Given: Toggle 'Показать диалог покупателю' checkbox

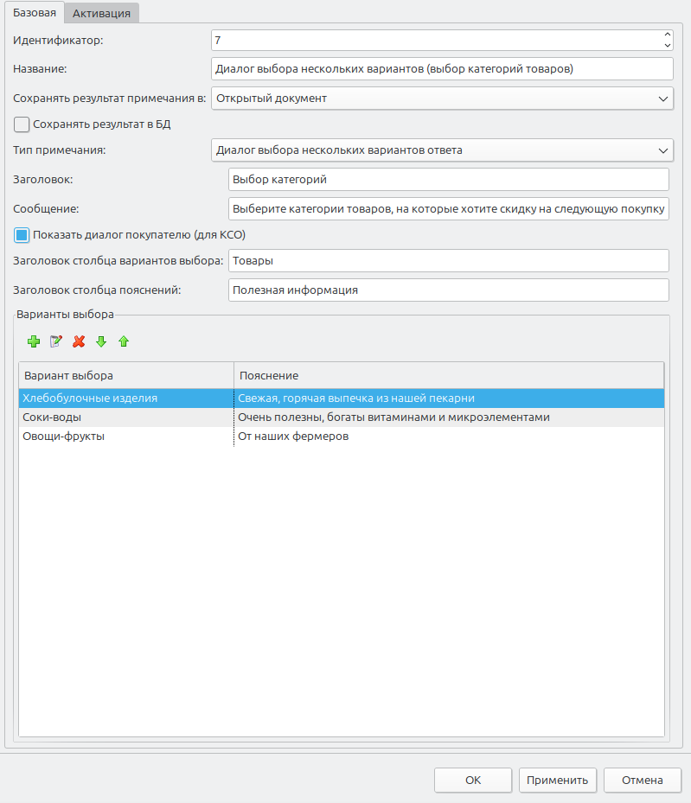Looking at the screenshot, I should (x=22, y=235).
